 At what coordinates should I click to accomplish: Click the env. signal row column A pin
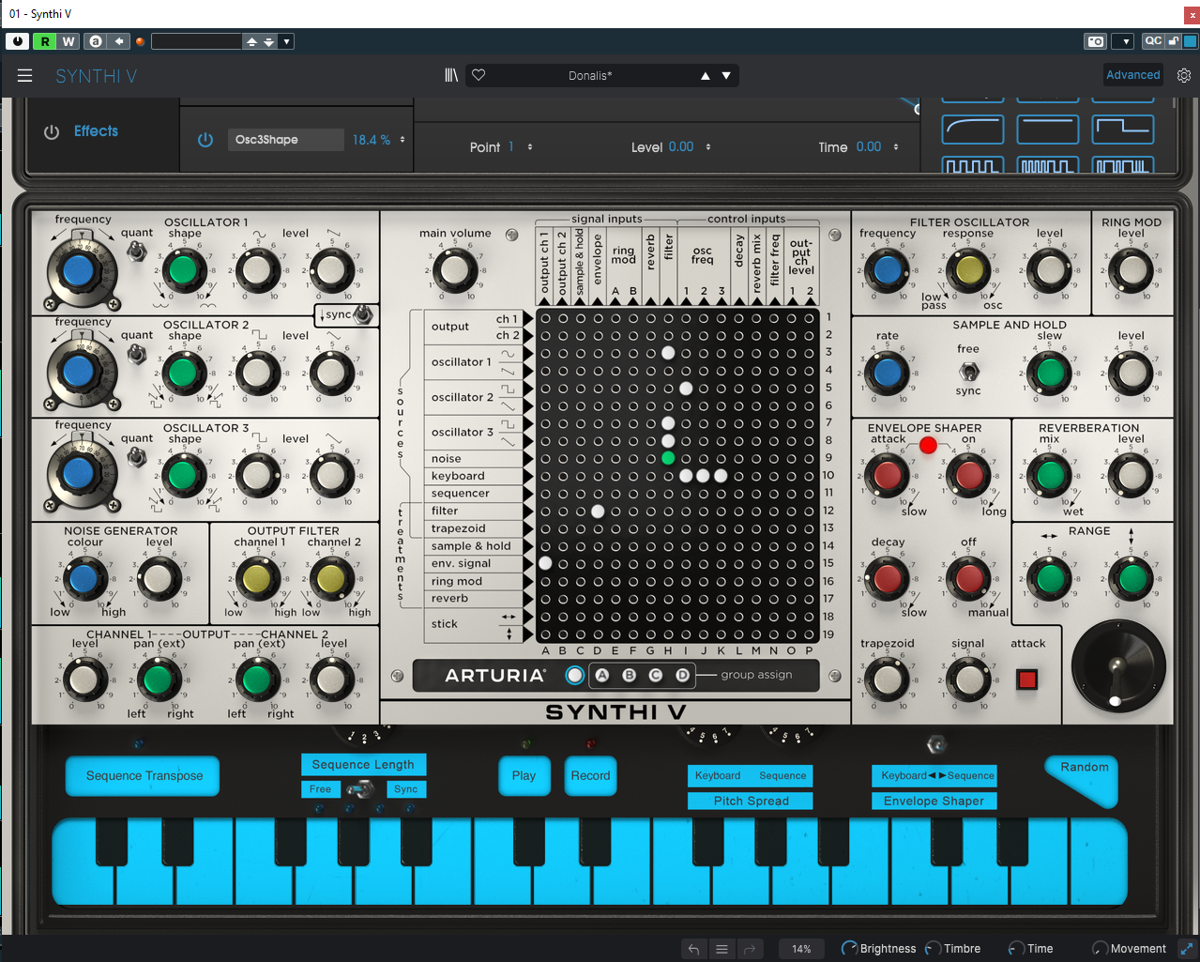coord(545,563)
